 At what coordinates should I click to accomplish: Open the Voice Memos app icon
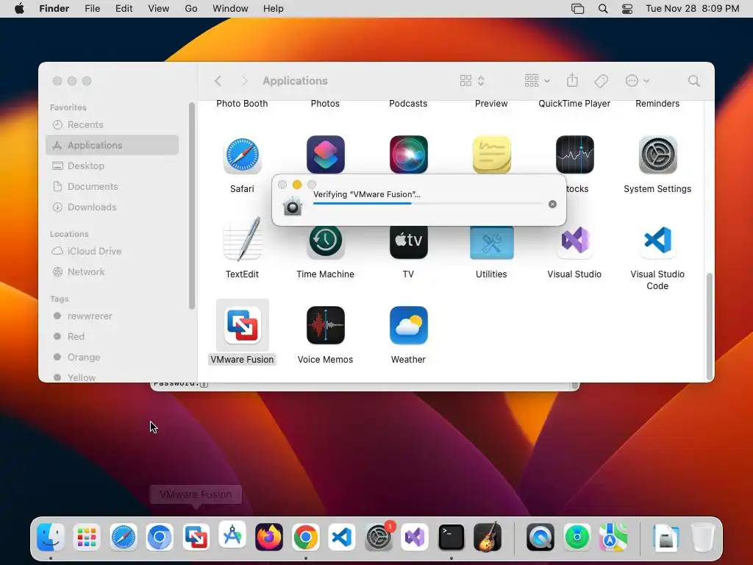tap(325, 325)
